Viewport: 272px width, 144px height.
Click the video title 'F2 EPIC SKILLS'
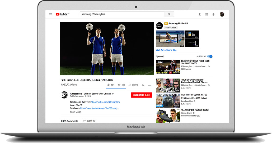click(x=87, y=80)
